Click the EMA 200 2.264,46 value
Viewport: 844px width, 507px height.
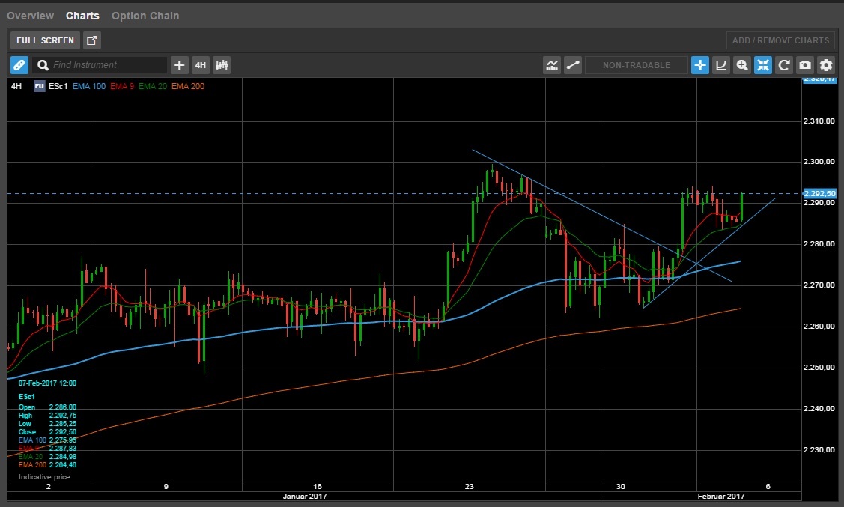[62, 464]
